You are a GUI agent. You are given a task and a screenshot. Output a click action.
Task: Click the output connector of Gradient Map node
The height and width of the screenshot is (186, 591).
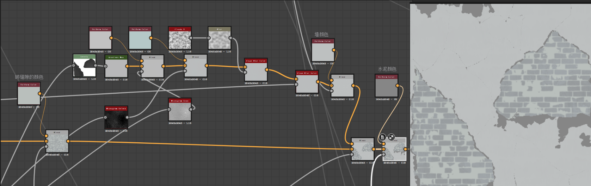click(127, 66)
